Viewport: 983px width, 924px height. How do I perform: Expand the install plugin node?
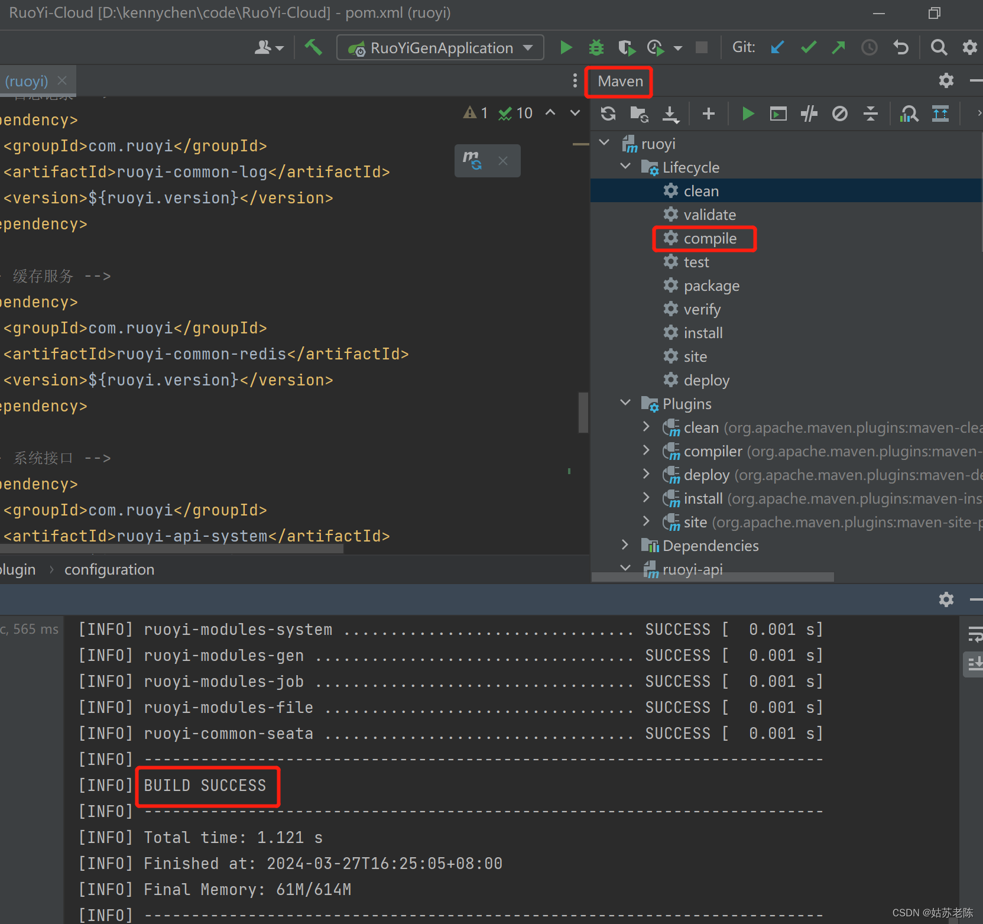[x=647, y=497]
